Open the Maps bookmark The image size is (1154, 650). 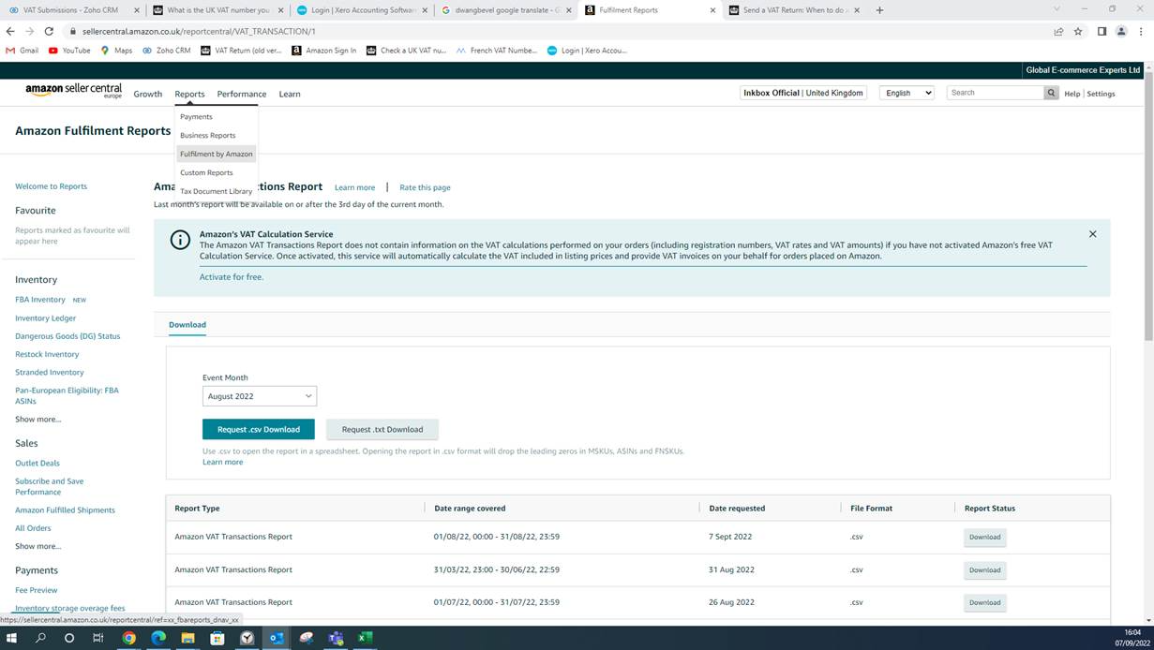click(116, 51)
